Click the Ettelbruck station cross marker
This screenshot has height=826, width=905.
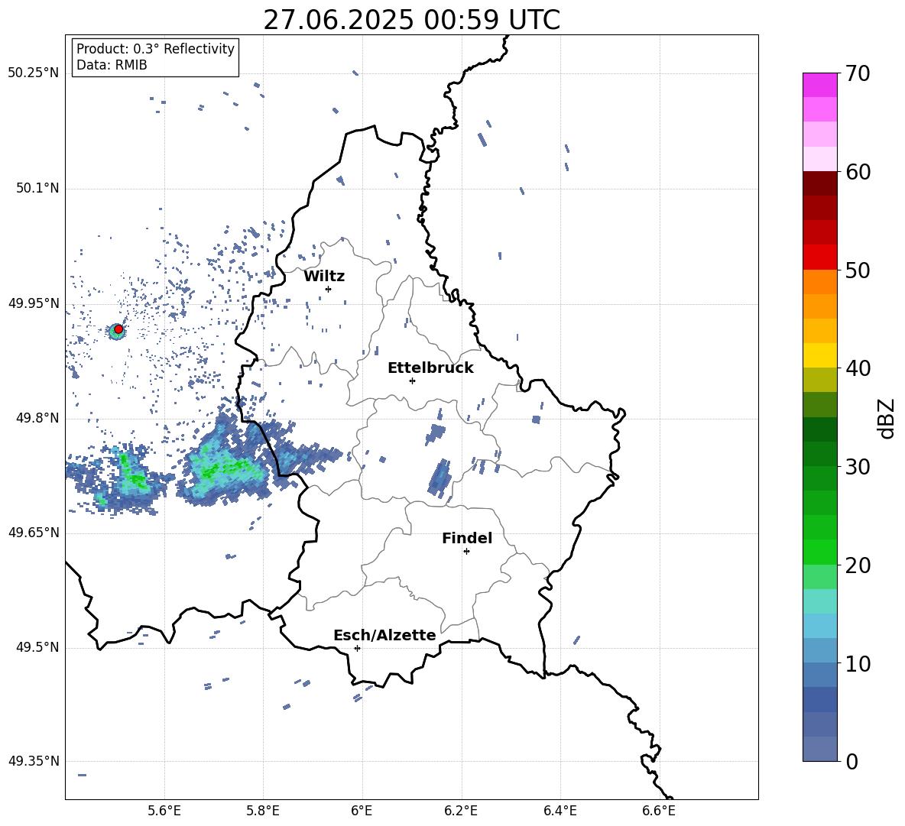point(412,381)
